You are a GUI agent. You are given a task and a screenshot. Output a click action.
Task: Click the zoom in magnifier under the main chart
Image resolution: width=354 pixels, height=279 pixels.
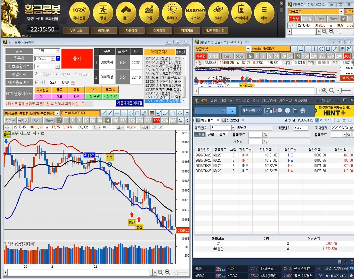click(160, 272)
